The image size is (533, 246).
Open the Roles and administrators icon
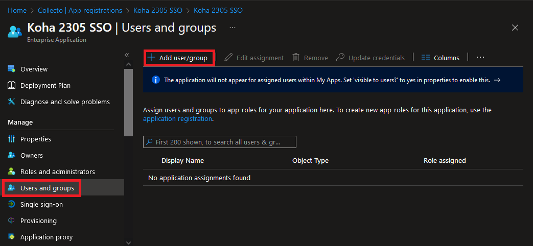click(x=11, y=171)
